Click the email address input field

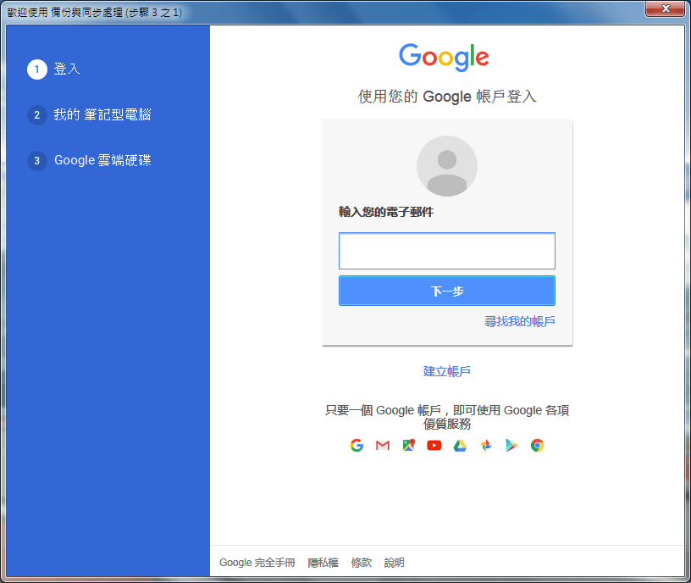click(446, 251)
